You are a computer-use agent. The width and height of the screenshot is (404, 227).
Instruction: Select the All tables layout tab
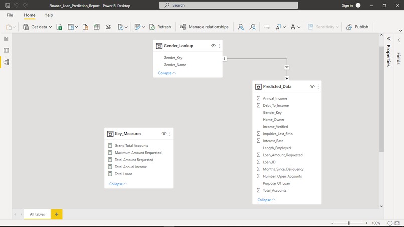[37, 214]
